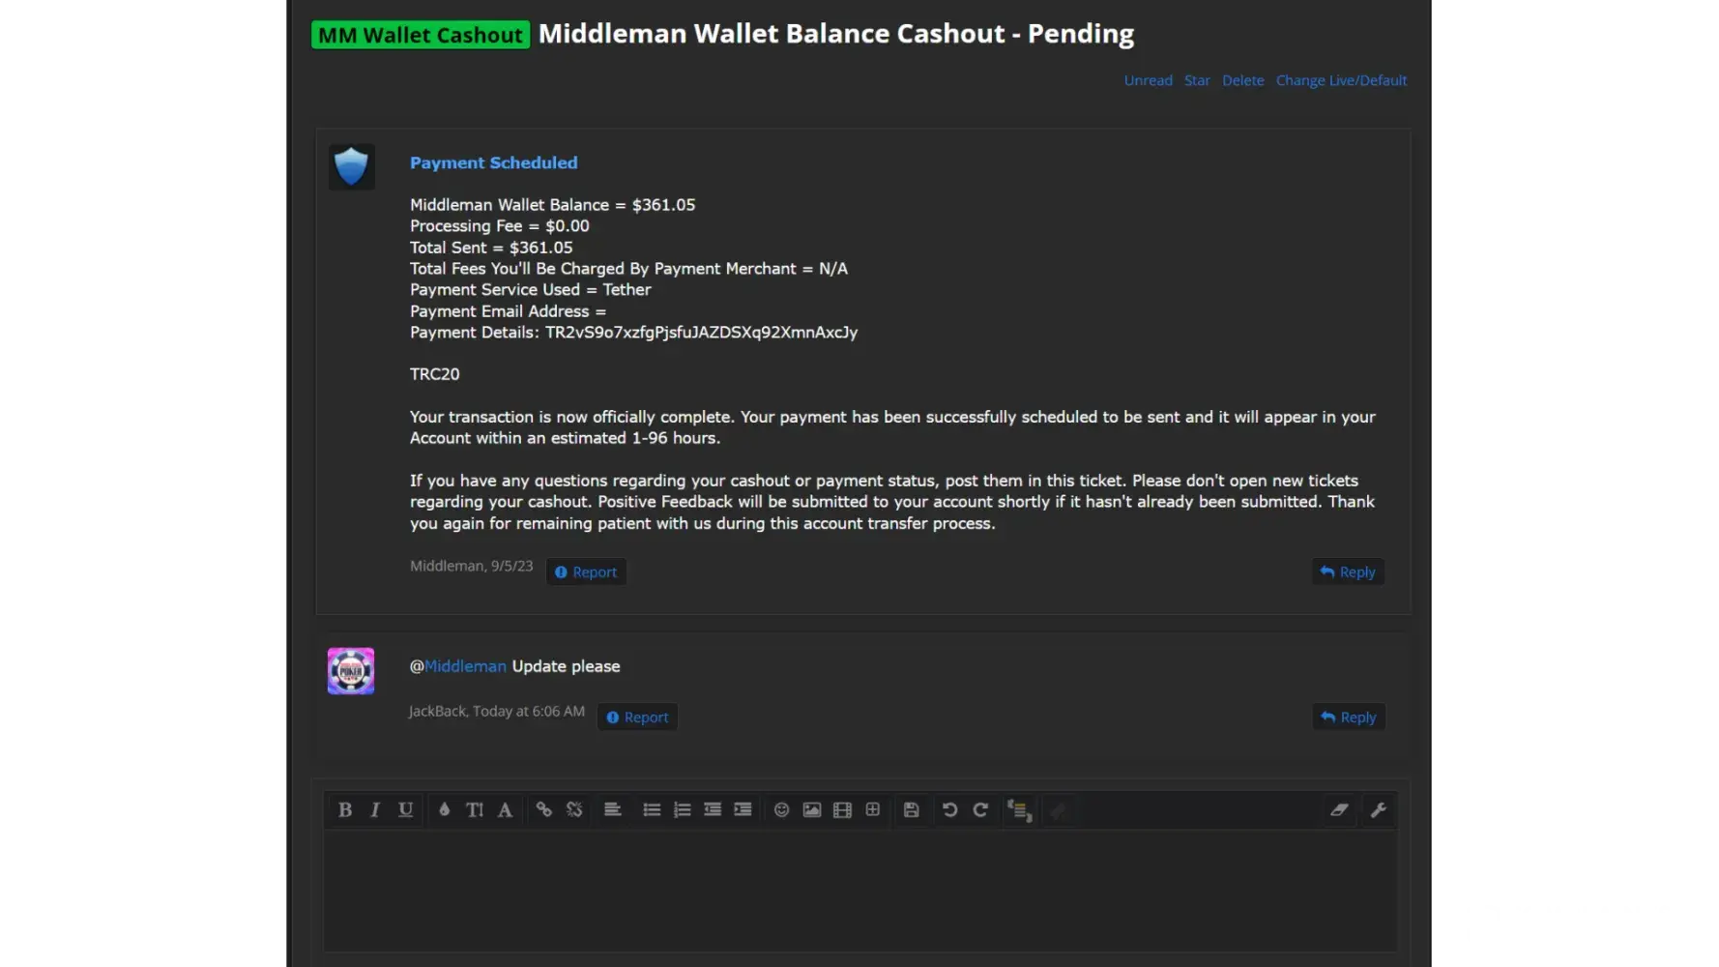Remove link with the unlink icon
The width and height of the screenshot is (1719, 967).
pyautogui.click(x=574, y=810)
